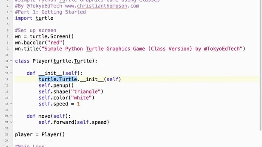Click the 'def' keyword before move
Image resolution: width=262 pixels, height=147 pixels.
tap(31, 116)
